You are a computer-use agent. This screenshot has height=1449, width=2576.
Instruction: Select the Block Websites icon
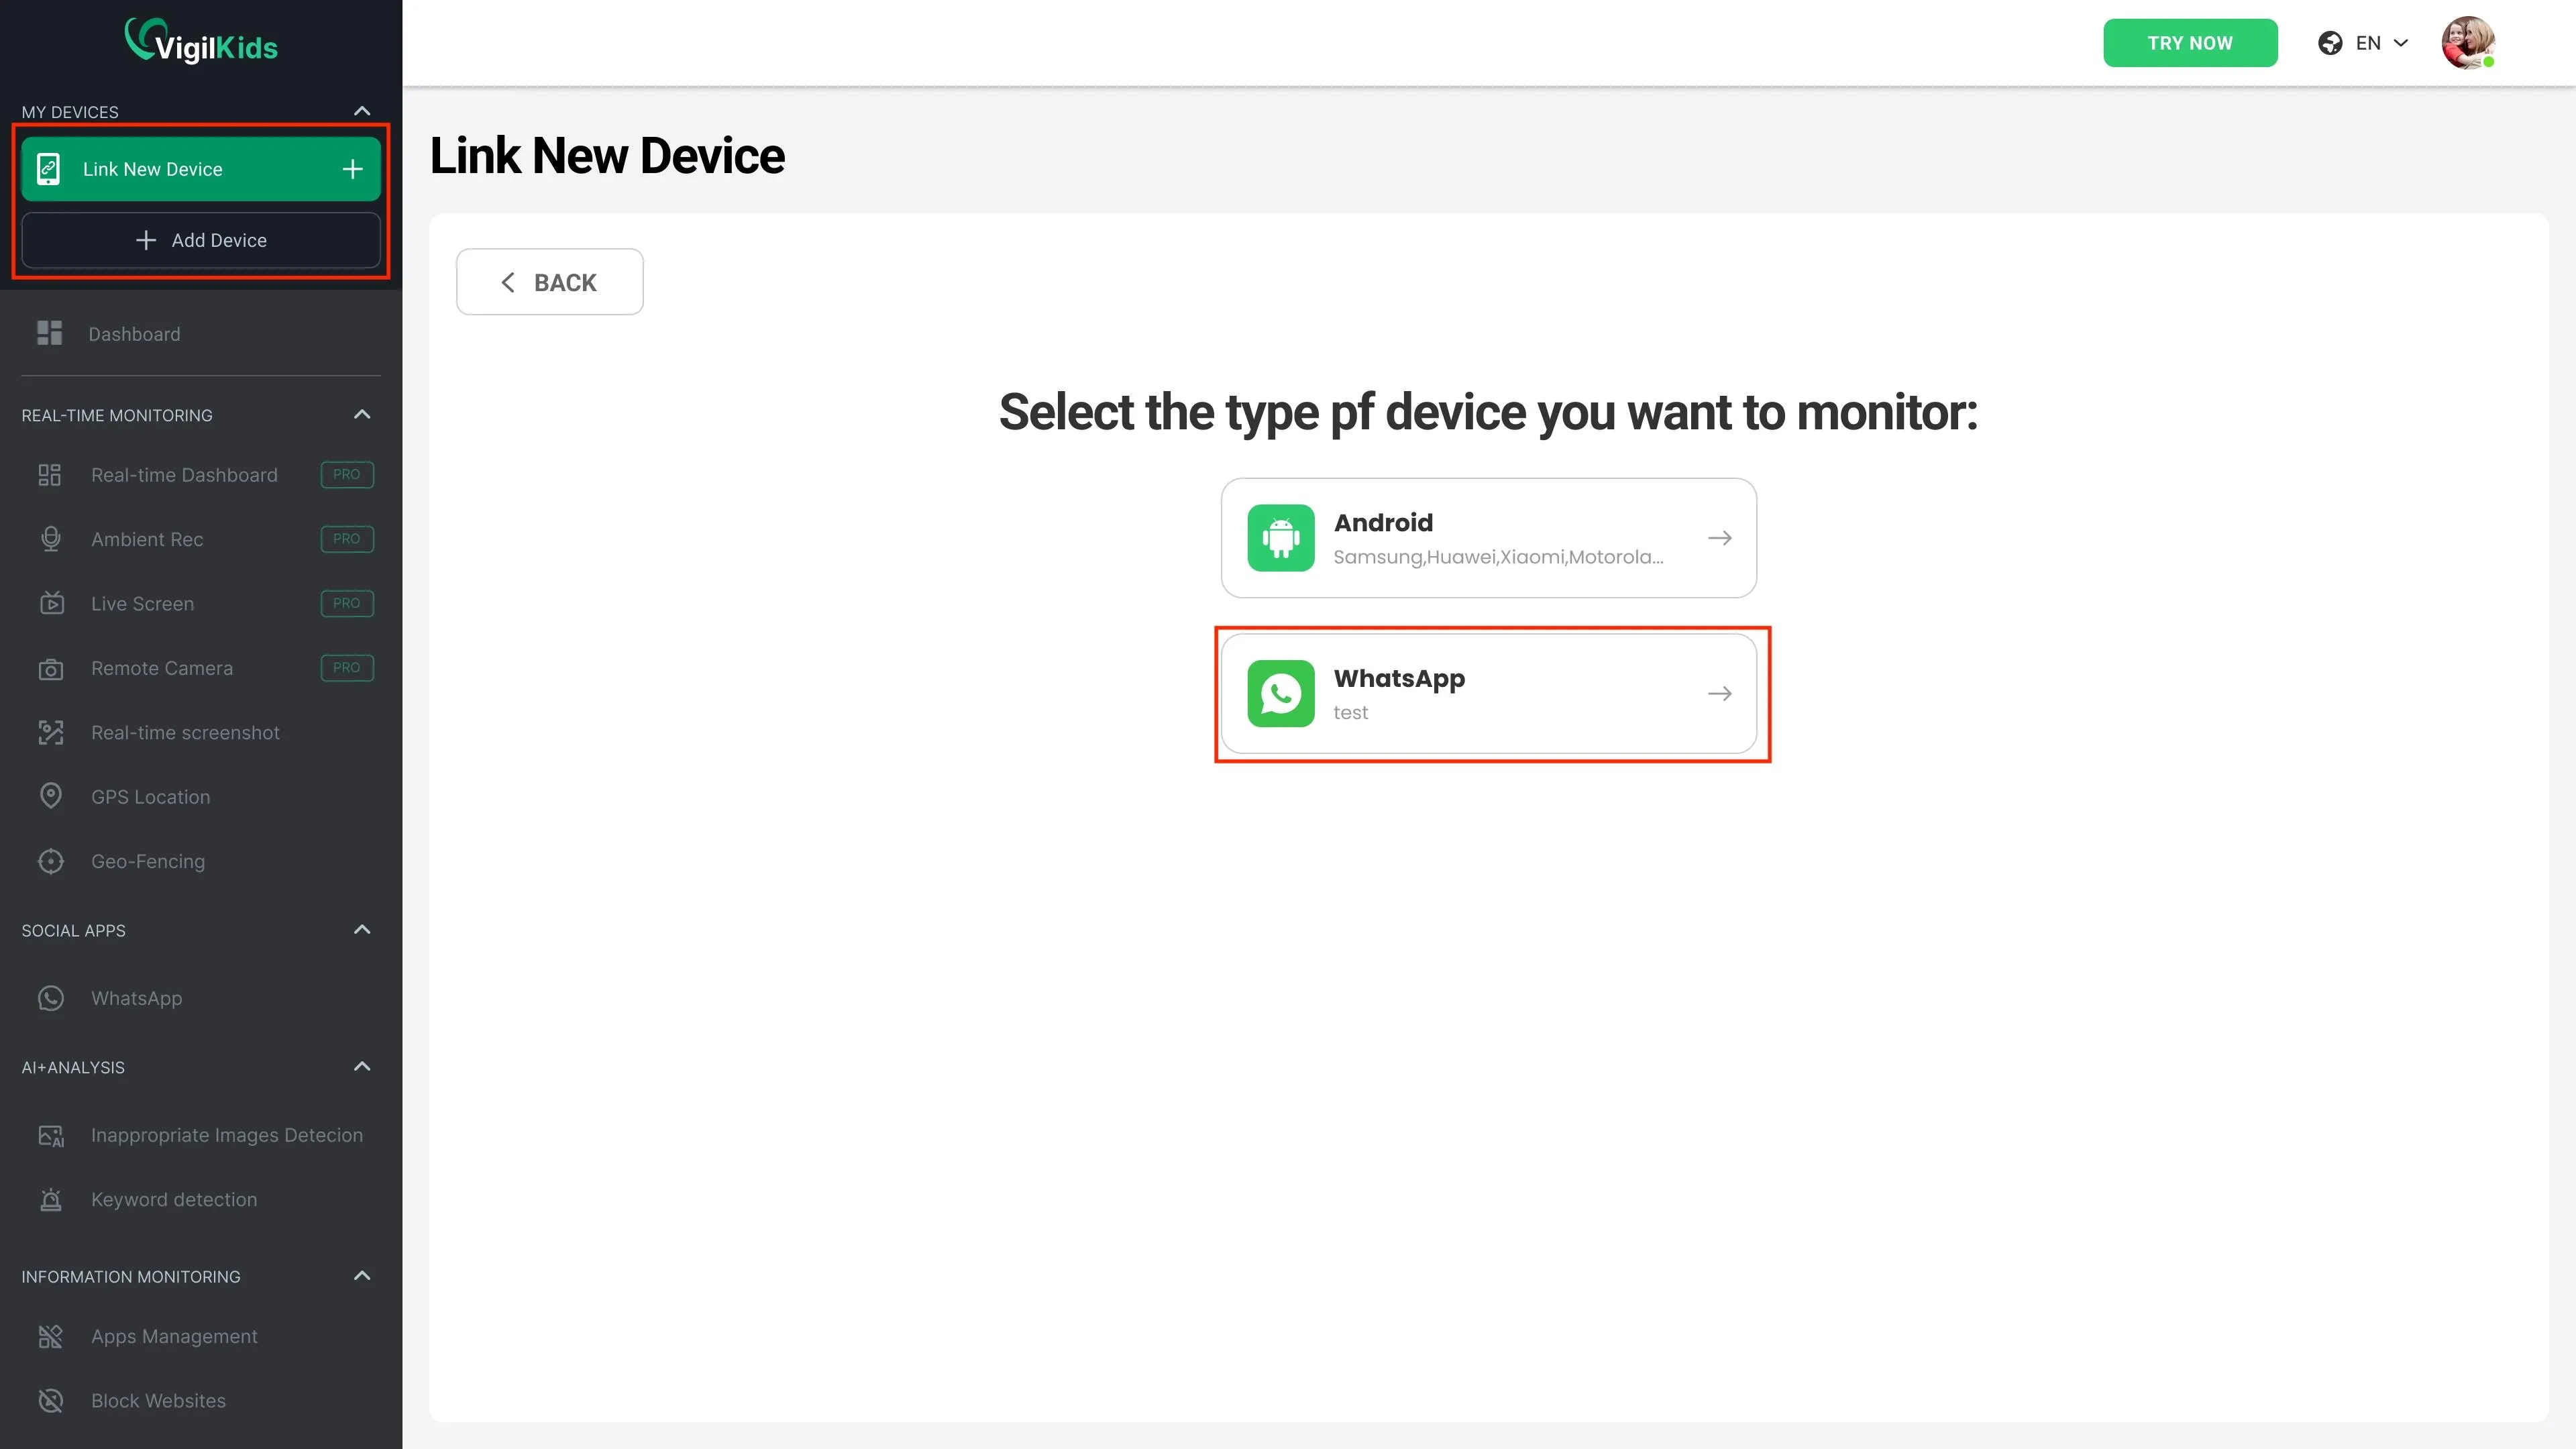point(50,1400)
